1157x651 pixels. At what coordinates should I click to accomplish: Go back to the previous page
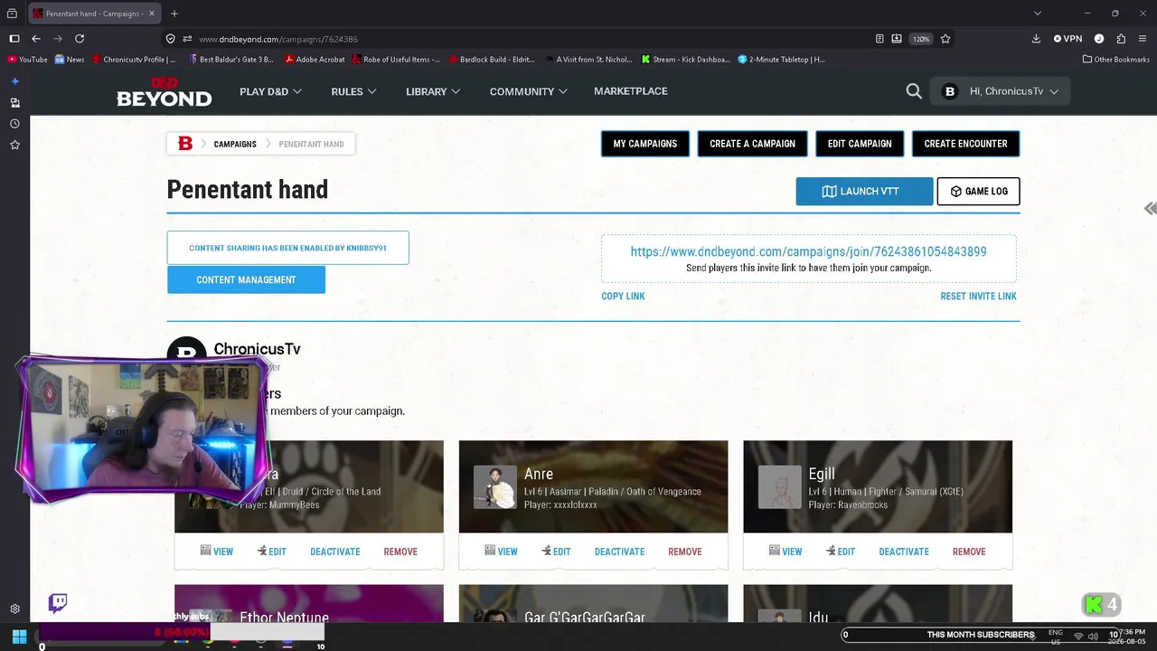36,39
